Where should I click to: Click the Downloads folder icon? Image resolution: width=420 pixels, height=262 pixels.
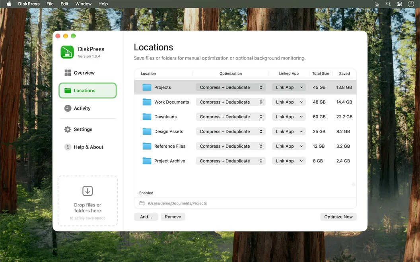pyautogui.click(x=147, y=117)
